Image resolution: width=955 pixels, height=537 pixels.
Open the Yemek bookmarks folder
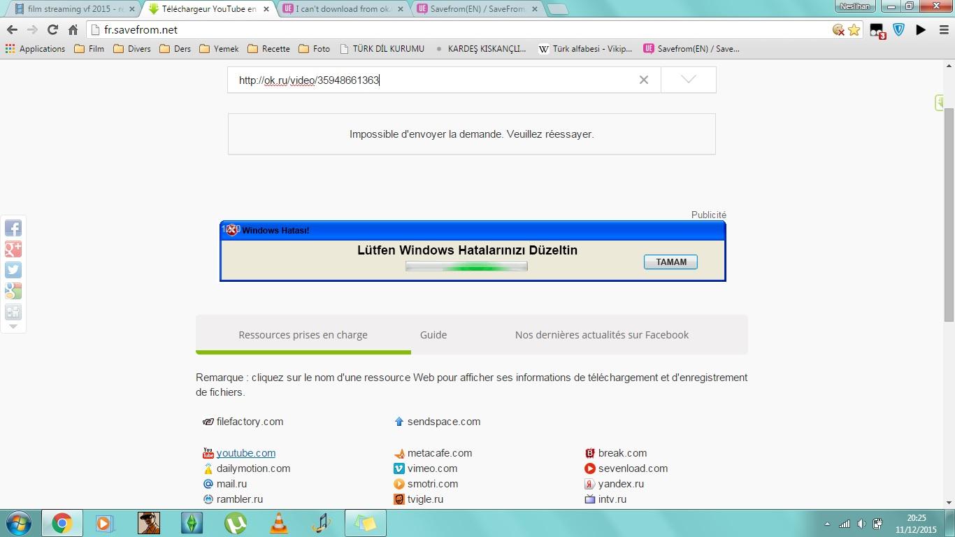(219, 49)
